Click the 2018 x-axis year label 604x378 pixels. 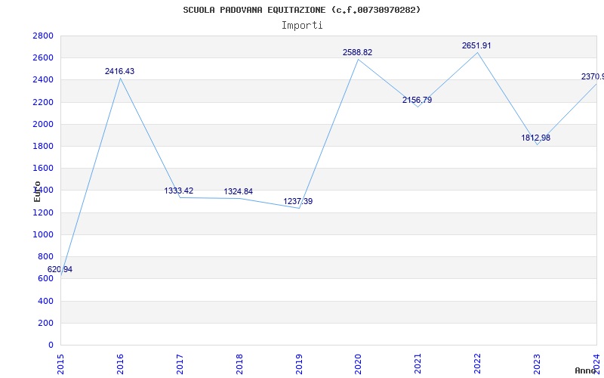coord(239,364)
